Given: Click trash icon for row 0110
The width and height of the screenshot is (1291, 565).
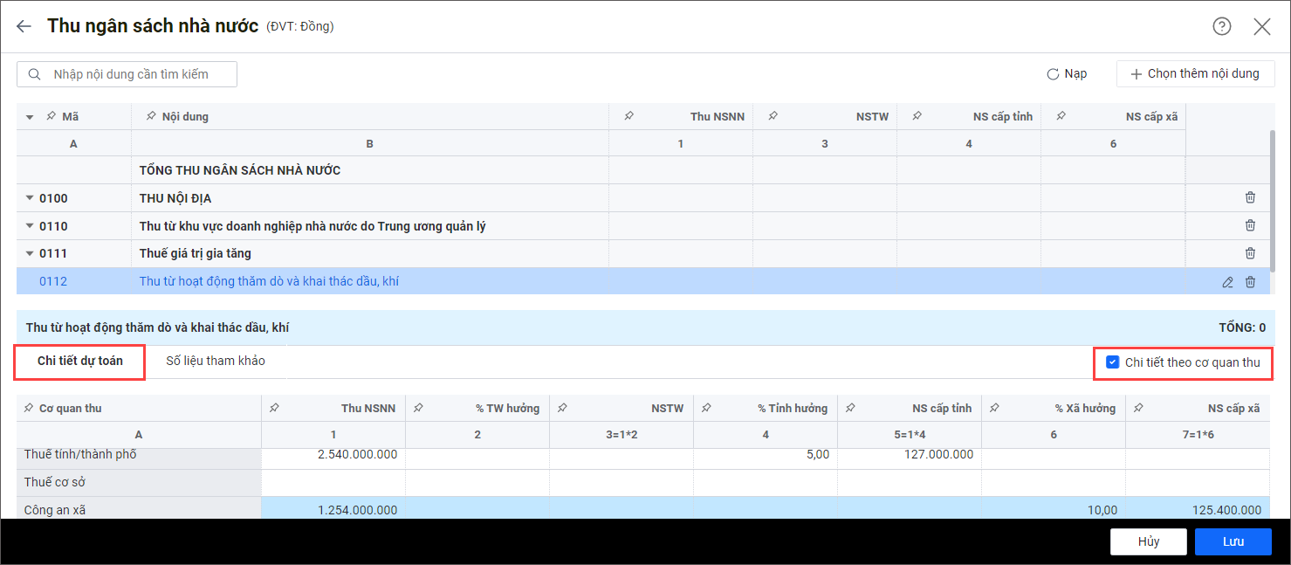Looking at the screenshot, I should tap(1250, 226).
